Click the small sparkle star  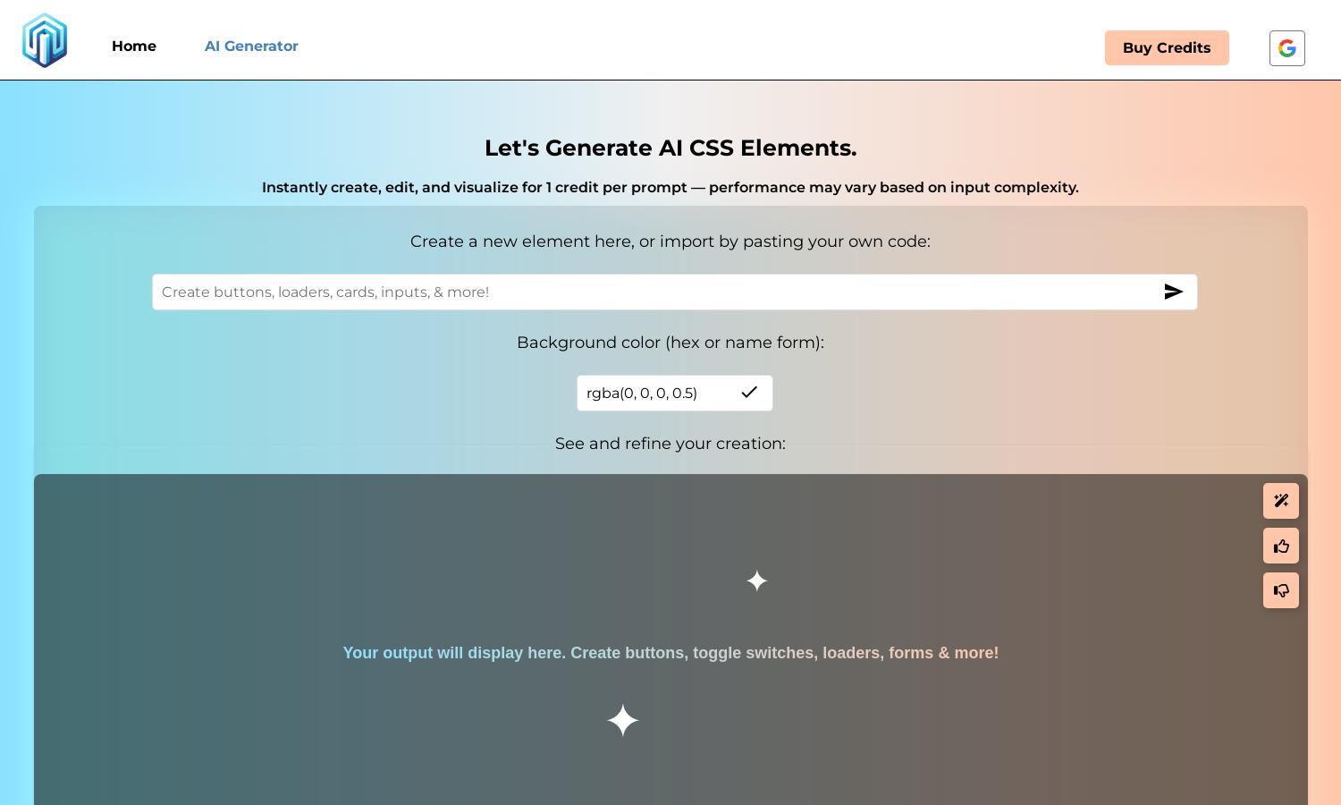tap(757, 581)
